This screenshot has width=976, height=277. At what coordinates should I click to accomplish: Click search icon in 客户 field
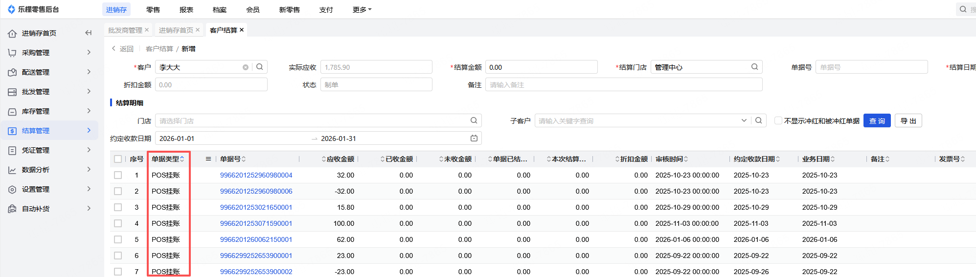(260, 67)
